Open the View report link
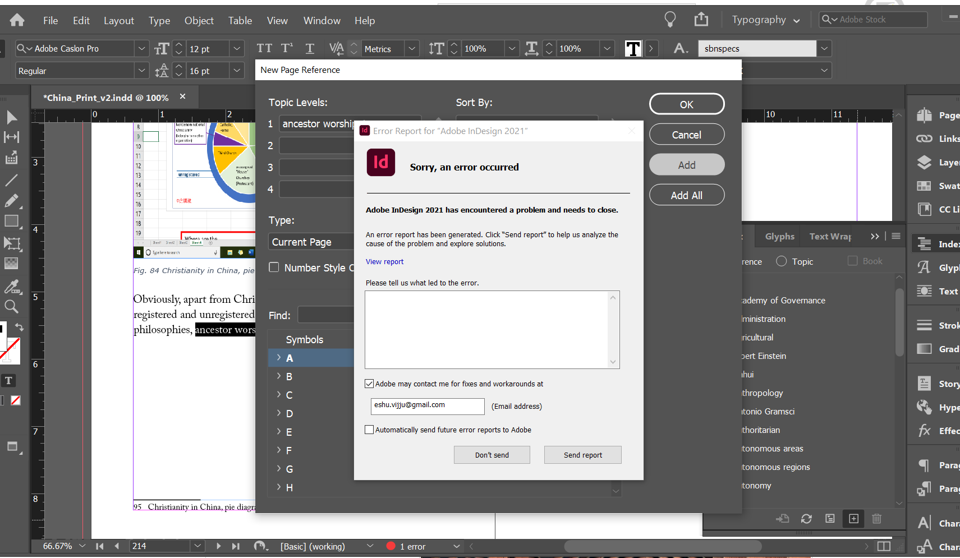960x558 pixels. click(x=384, y=261)
